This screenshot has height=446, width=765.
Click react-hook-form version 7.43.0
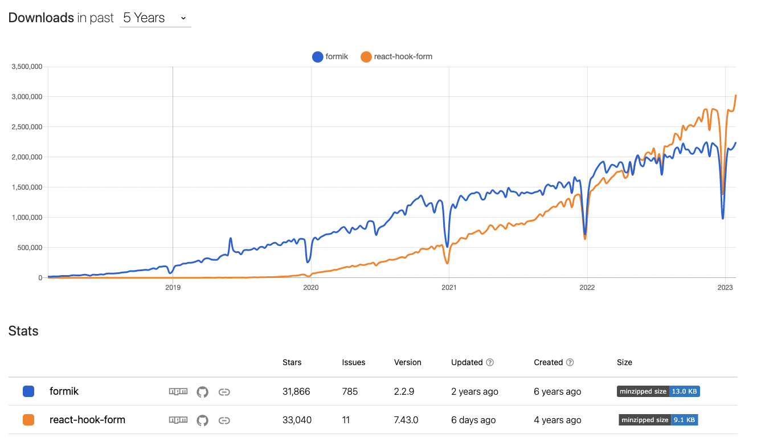[x=406, y=420]
